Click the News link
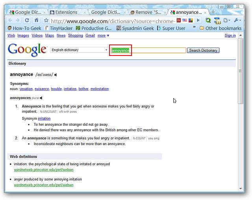This screenshot has height=200, width=252. click(x=61, y=35)
